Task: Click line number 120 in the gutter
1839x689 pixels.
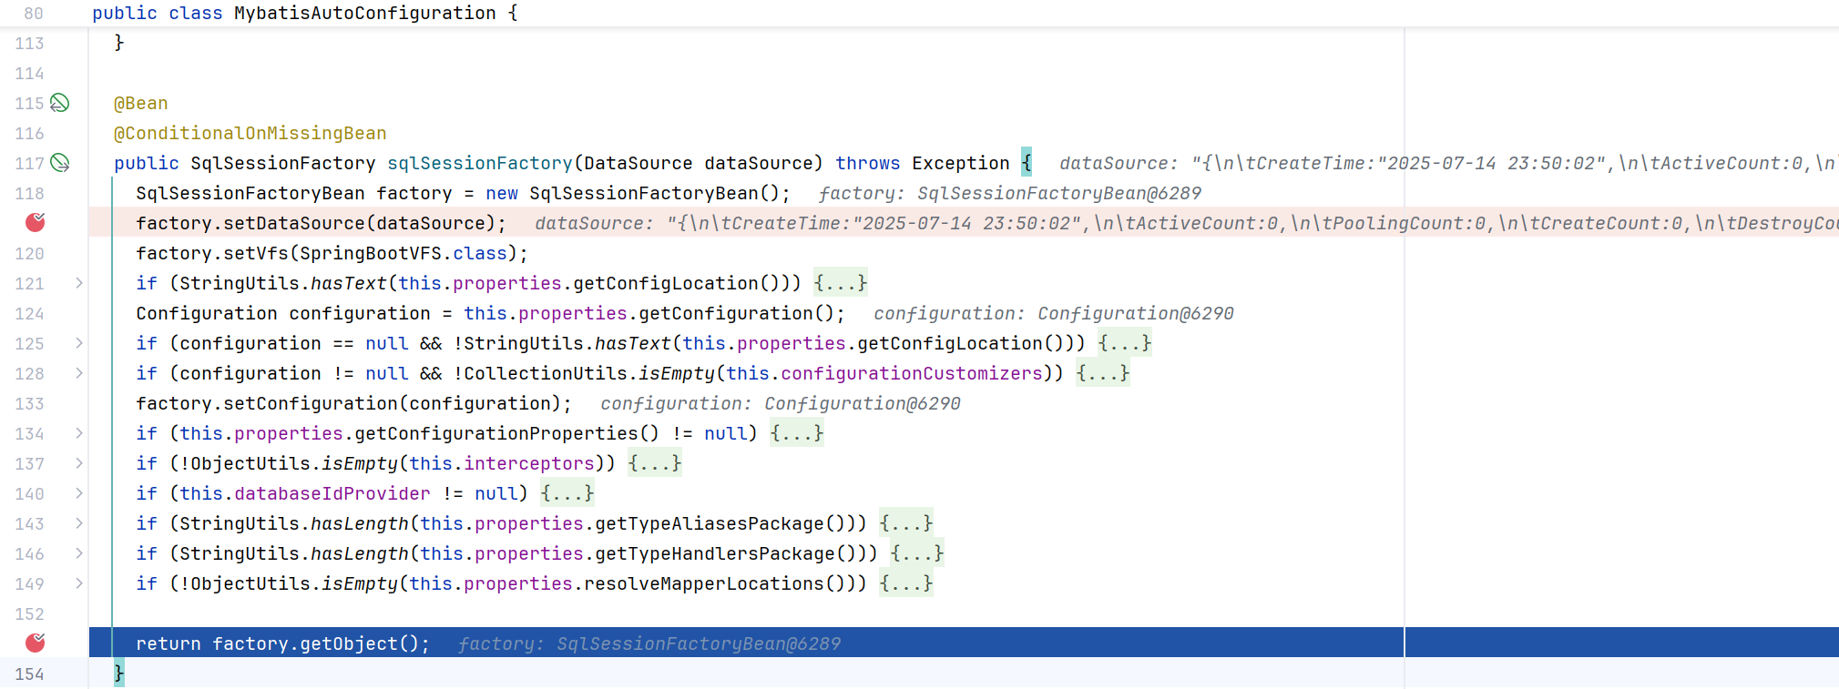Action: pos(29,253)
